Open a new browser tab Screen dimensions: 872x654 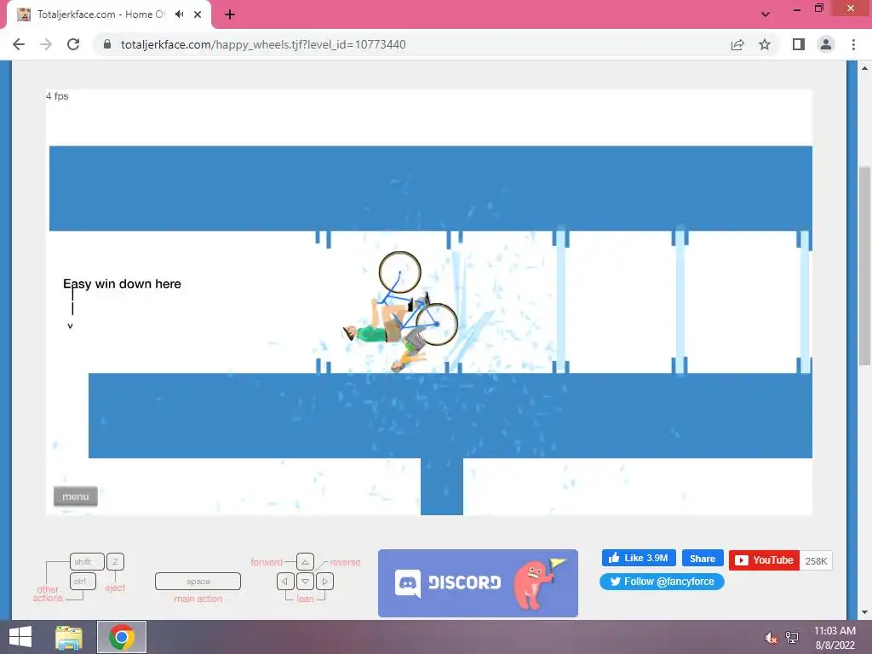(230, 14)
